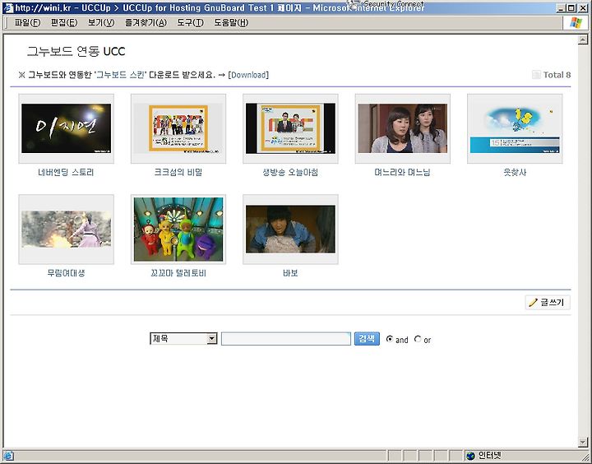The width and height of the screenshot is (592, 464).
Task: Select the 'and' radio button
Action: tap(390, 339)
